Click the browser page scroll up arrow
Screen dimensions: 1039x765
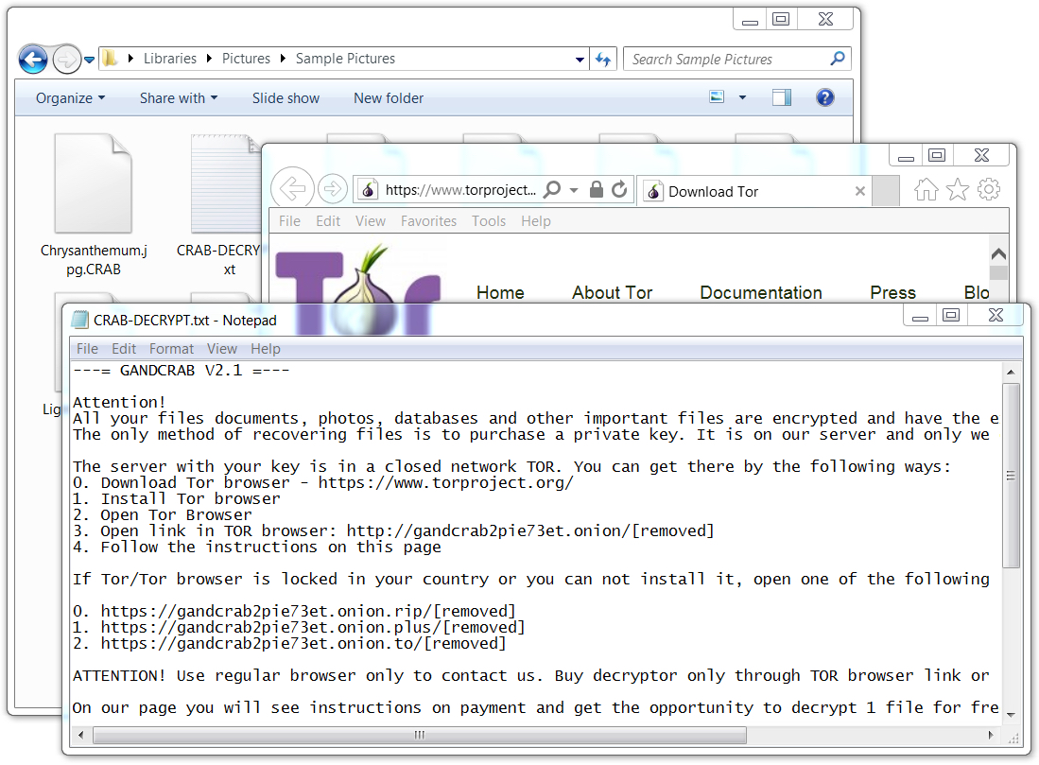998,253
